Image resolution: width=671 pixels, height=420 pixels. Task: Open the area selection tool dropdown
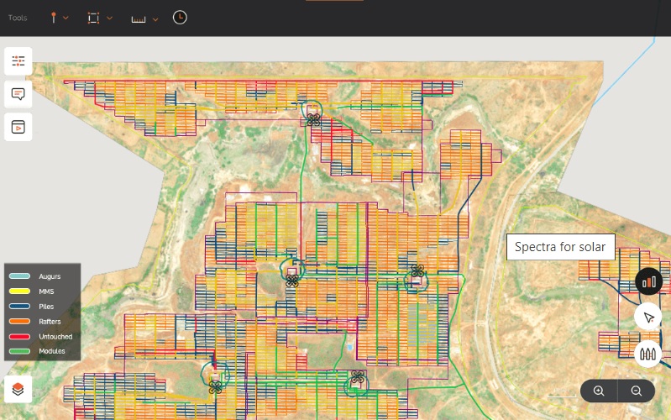point(109,18)
